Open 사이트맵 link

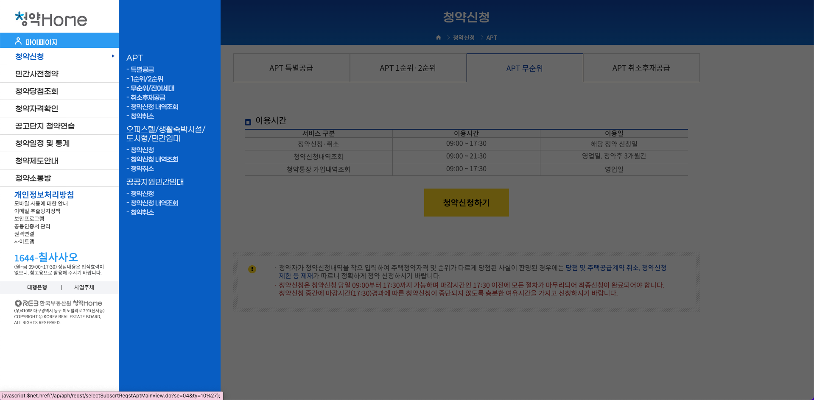coord(24,242)
